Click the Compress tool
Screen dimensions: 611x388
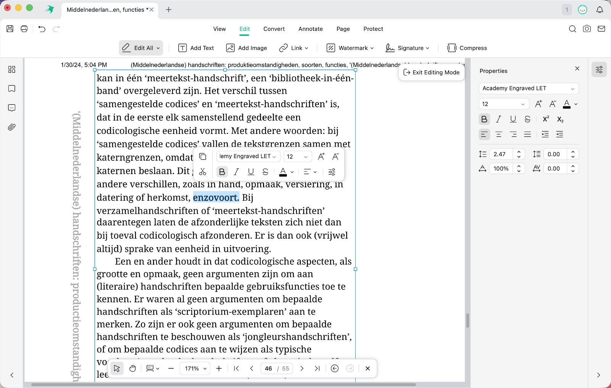tap(466, 48)
